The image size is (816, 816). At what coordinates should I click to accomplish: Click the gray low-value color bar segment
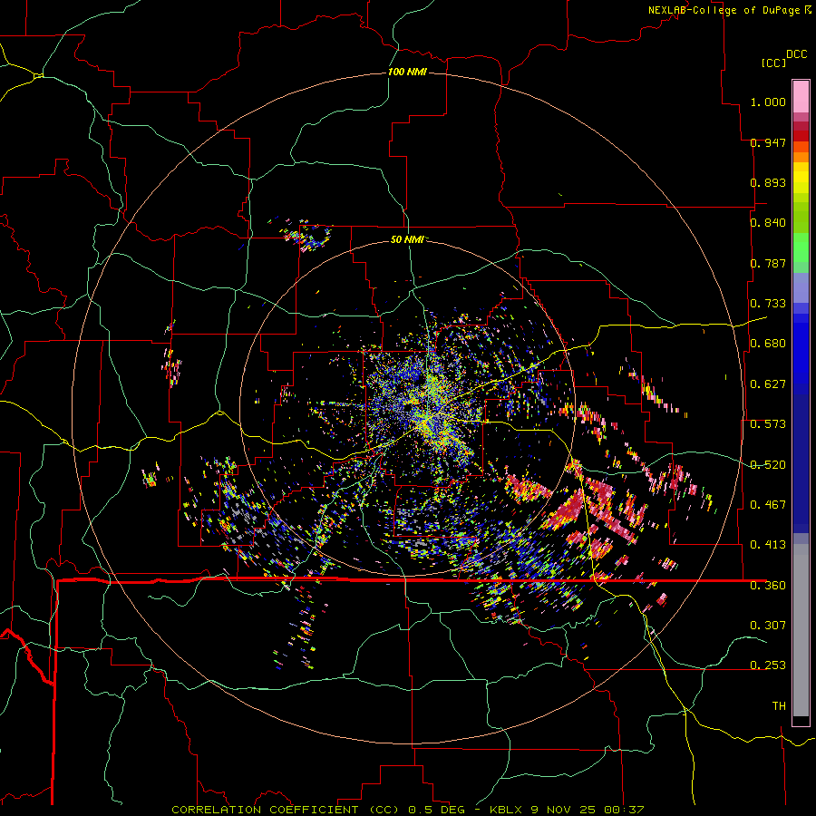(x=801, y=630)
